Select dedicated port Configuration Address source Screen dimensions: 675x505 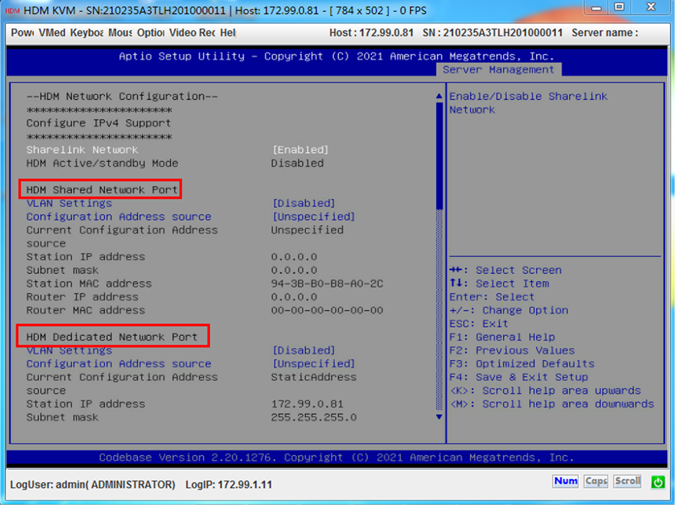click(118, 364)
